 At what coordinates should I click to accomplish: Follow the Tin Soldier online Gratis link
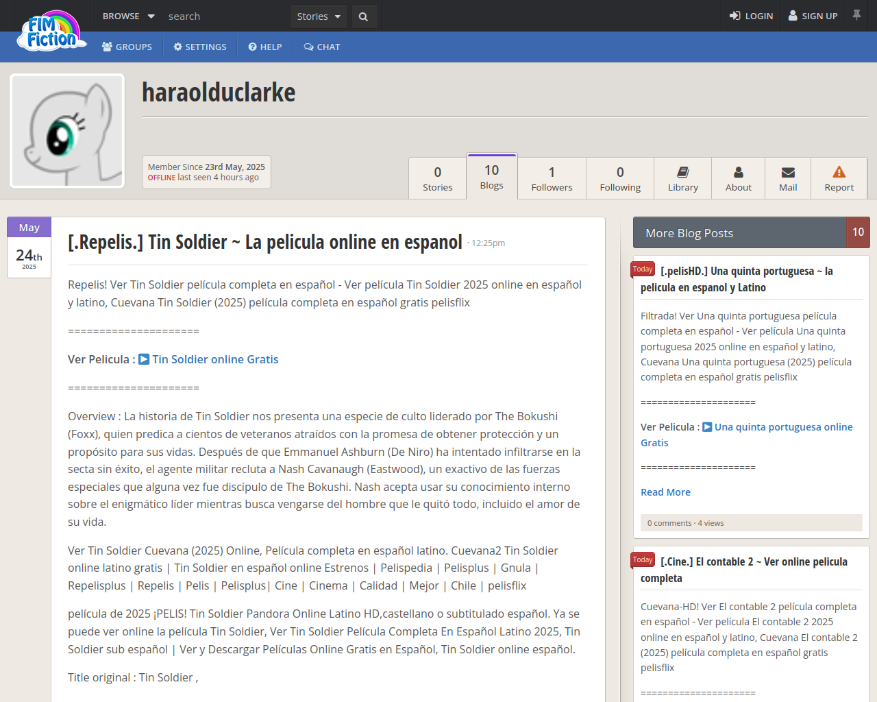[x=215, y=359]
